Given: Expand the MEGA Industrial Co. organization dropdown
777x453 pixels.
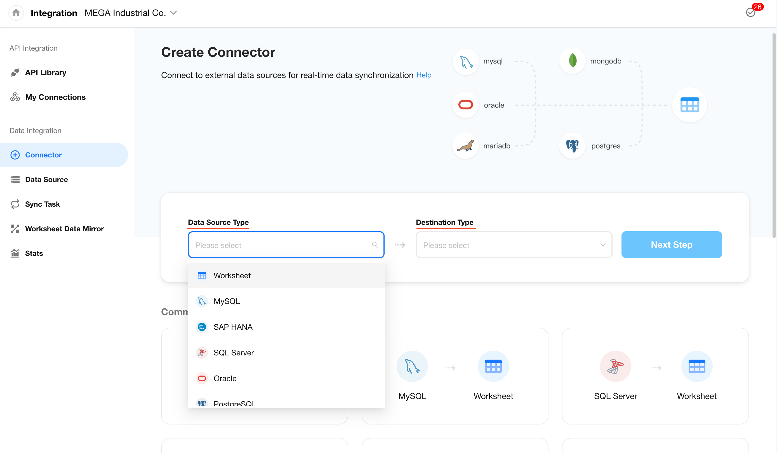Looking at the screenshot, I should (x=174, y=13).
